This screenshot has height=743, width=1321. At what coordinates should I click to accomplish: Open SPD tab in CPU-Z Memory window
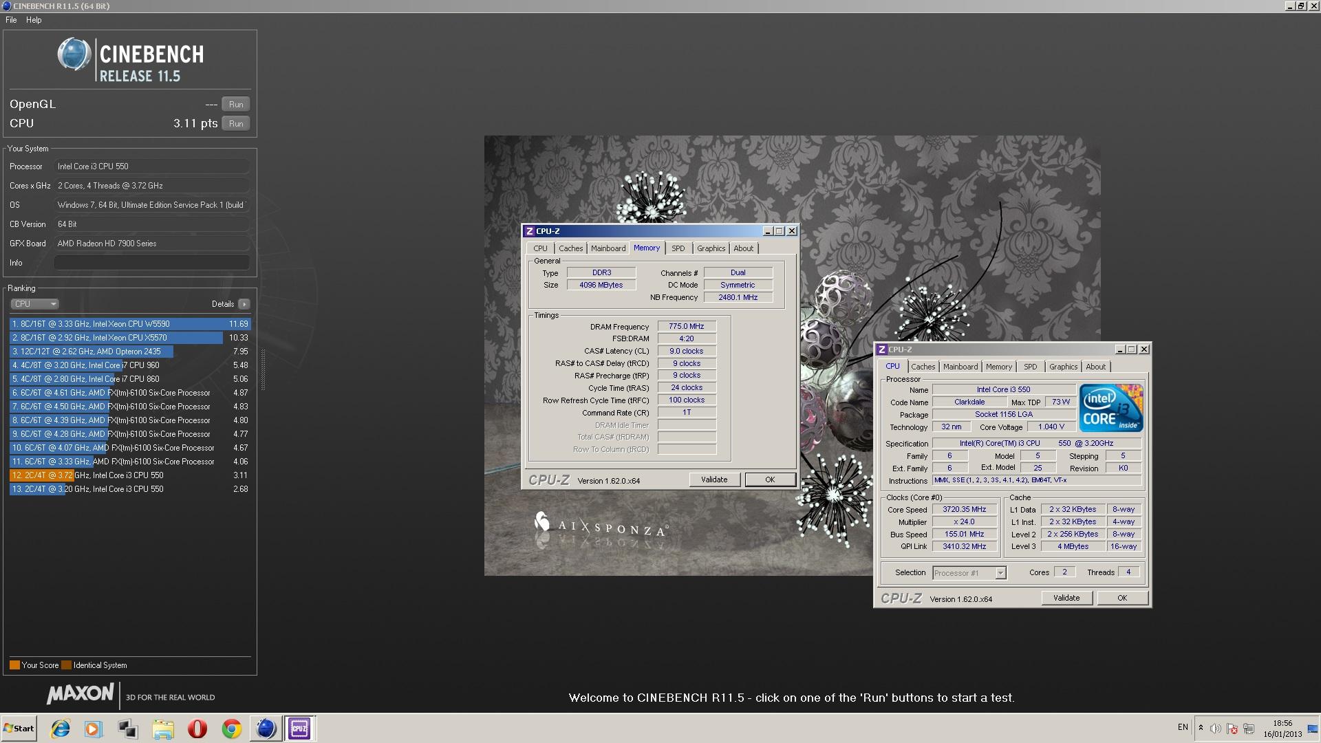tap(678, 248)
